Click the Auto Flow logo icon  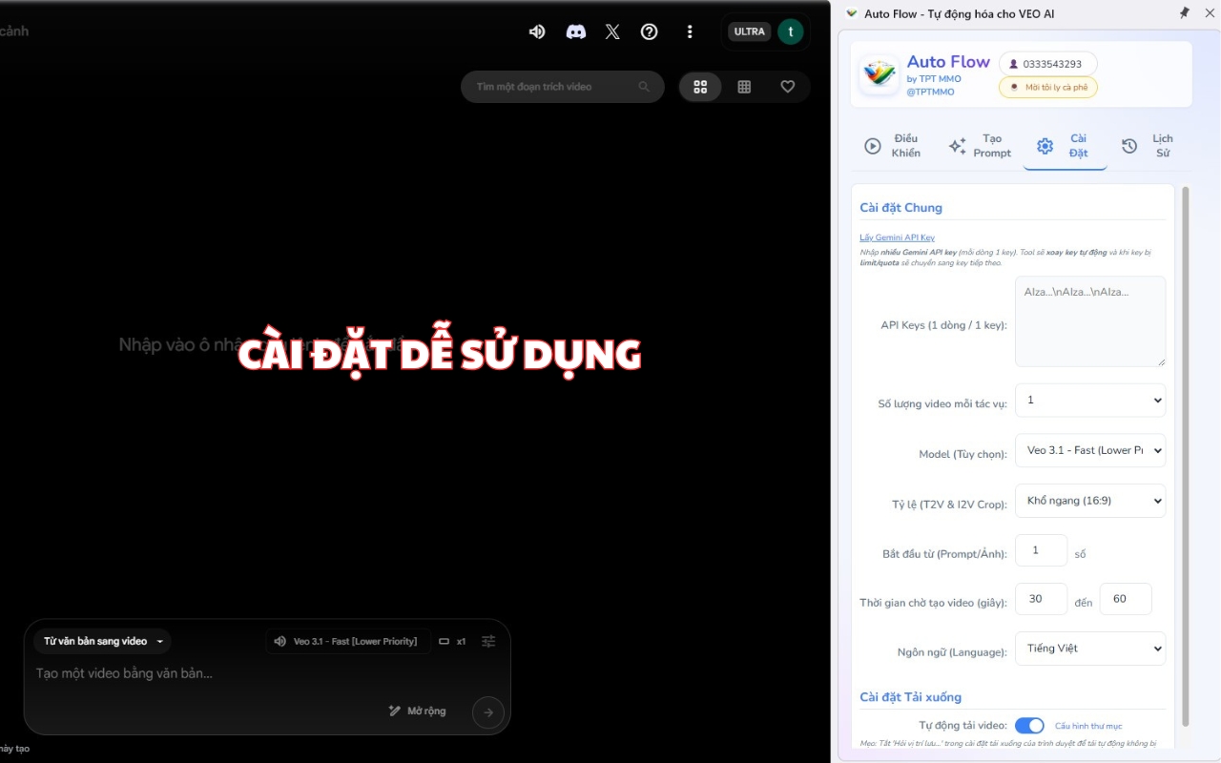879,74
